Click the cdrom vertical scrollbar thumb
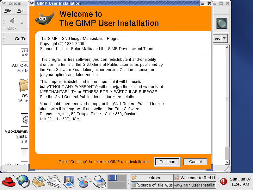The width and height of the screenshot is (253, 190). point(227,98)
